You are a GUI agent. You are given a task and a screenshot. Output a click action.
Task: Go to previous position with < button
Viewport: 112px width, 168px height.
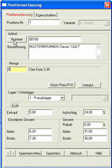[x=13, y=153]
